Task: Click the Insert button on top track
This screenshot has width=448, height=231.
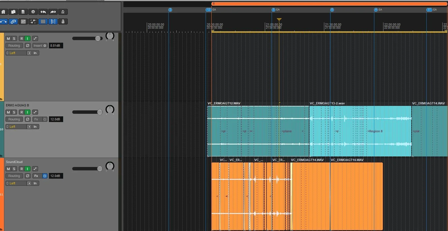Action: [40, 46]
